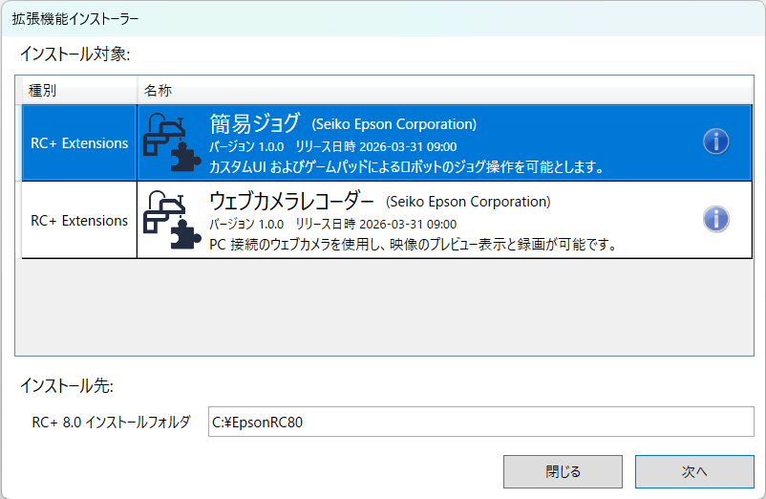Select the ウェブカメラレコーダー extension title
The image size is (766, 499).
tap(292, 202)
